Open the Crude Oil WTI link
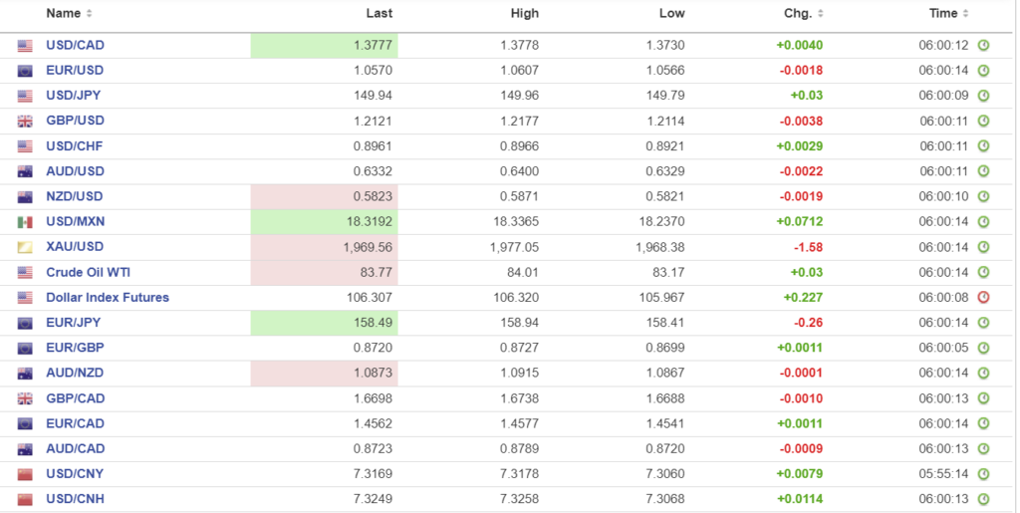The image size is (1020, 513). pos(88,272)
